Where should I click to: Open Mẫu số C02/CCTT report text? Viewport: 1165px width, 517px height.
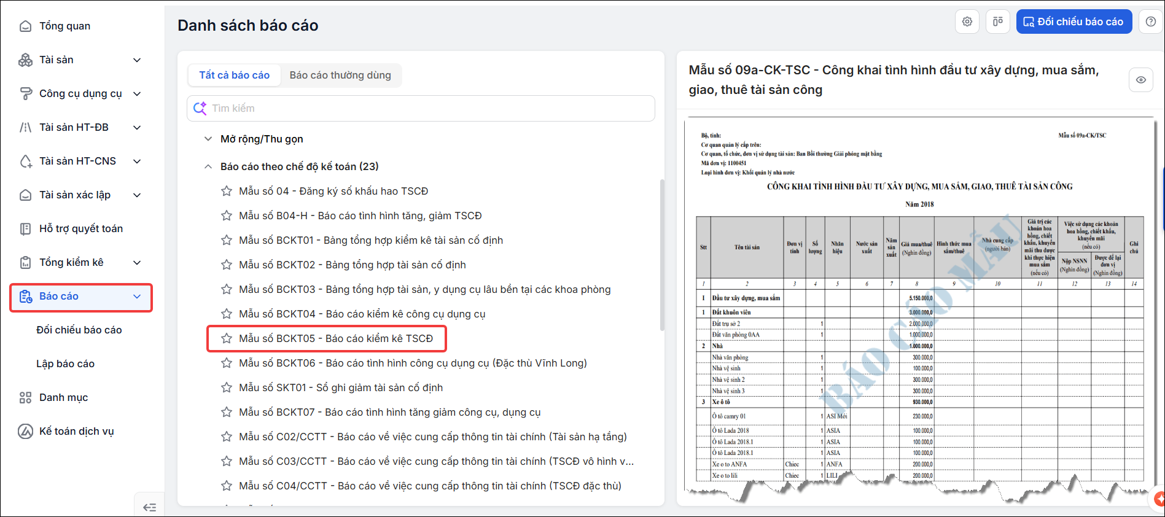[433, 437]
